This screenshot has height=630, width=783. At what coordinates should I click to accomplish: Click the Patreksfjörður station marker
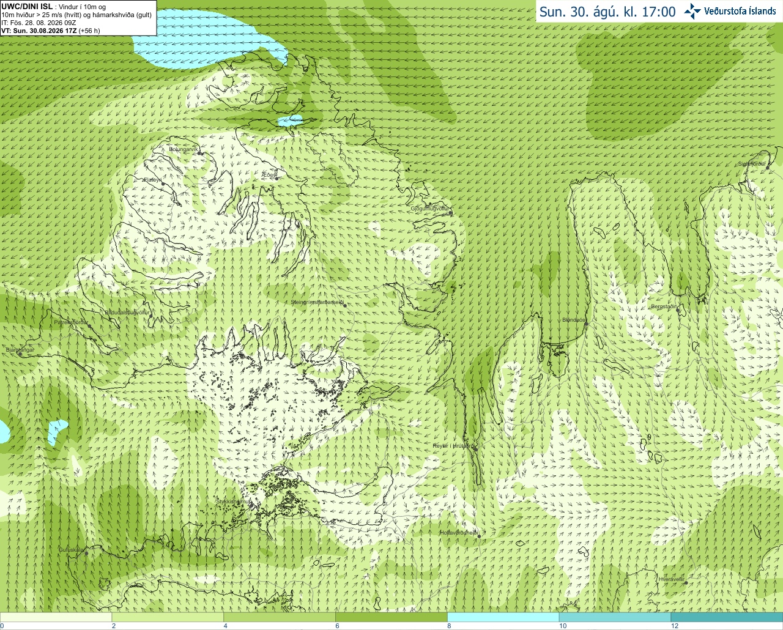[x=89, y=326]
